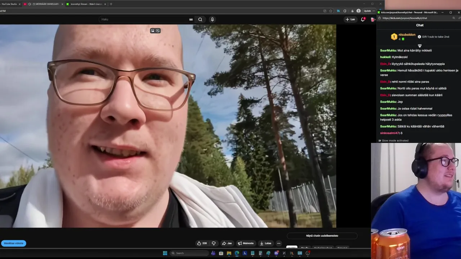Click username hukkeli in chat
Viewport: 461px width, 259px height.
385,57
